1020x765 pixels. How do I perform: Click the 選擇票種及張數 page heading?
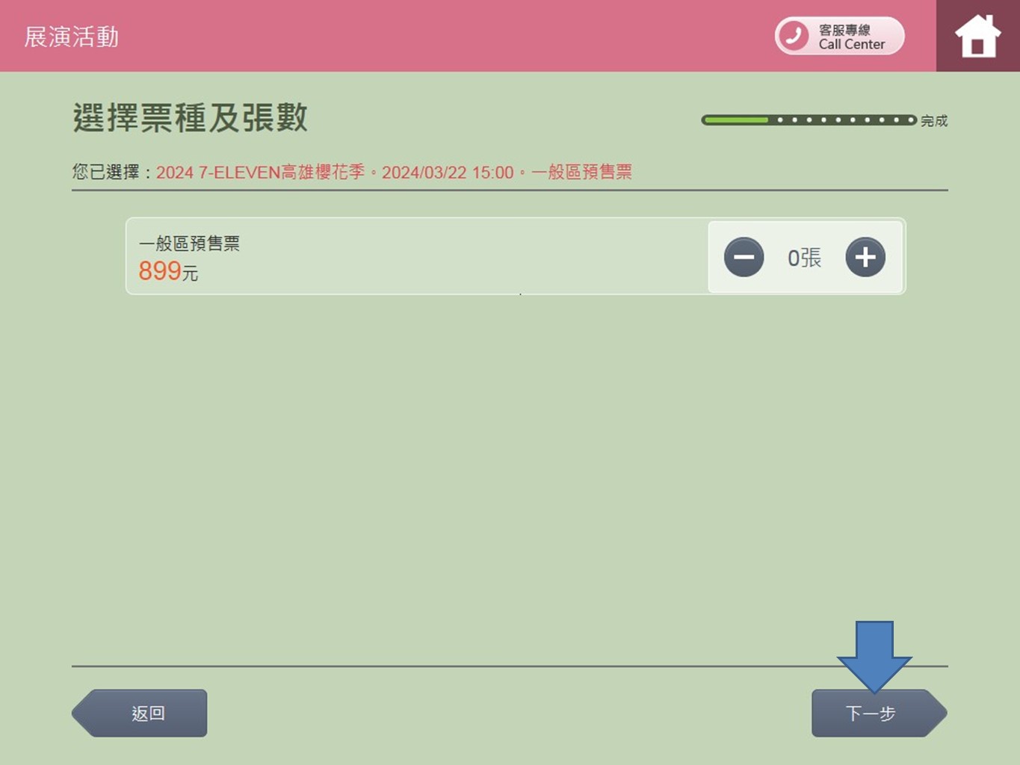pos(190,118)
